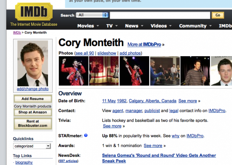The width and height of the screenshot is (232, 165).
Task: Click the Cory Monteith page heading
Action: pyautogui.click(x=91, y=43)
